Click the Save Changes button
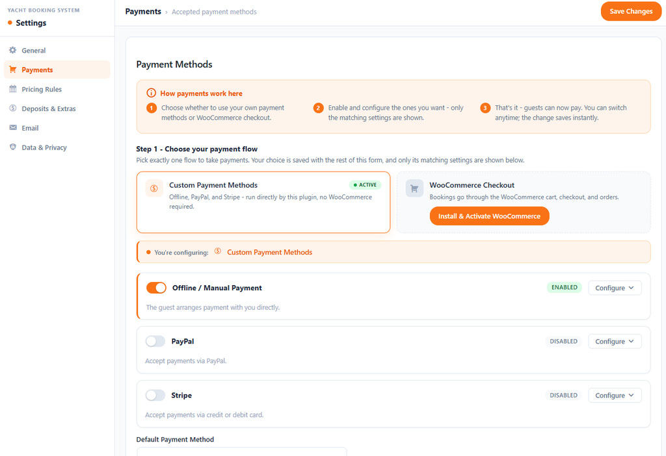 coord(631,12)
